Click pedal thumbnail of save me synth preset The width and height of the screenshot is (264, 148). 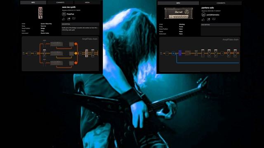(40, 13)
